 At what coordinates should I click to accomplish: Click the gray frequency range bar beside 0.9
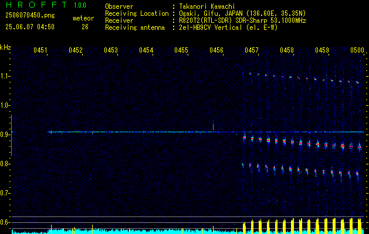[x=11, y=135]
